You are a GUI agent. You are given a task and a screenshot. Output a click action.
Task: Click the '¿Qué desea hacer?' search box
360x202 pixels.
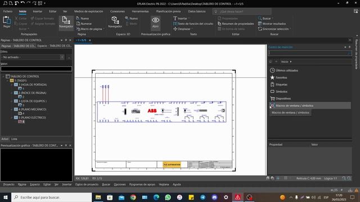pos(242,11)
